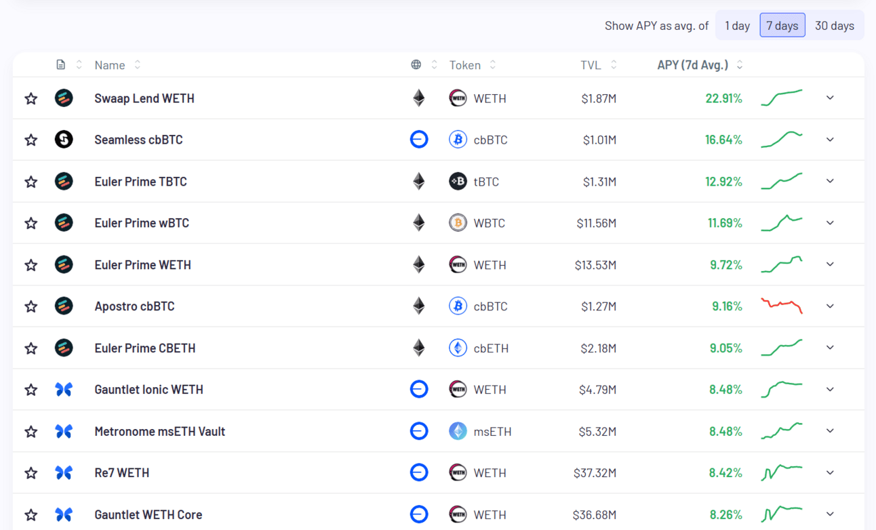This screenshot has height=530, width=876.
Task: Expand the Re7 WETH row chevron
Action: pos(830,473)
